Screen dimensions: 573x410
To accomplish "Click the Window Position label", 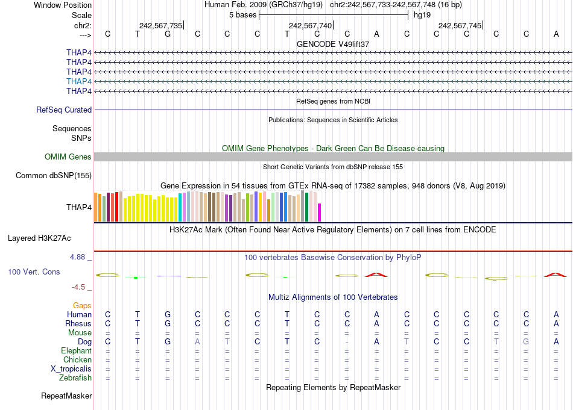I will 63,5.
